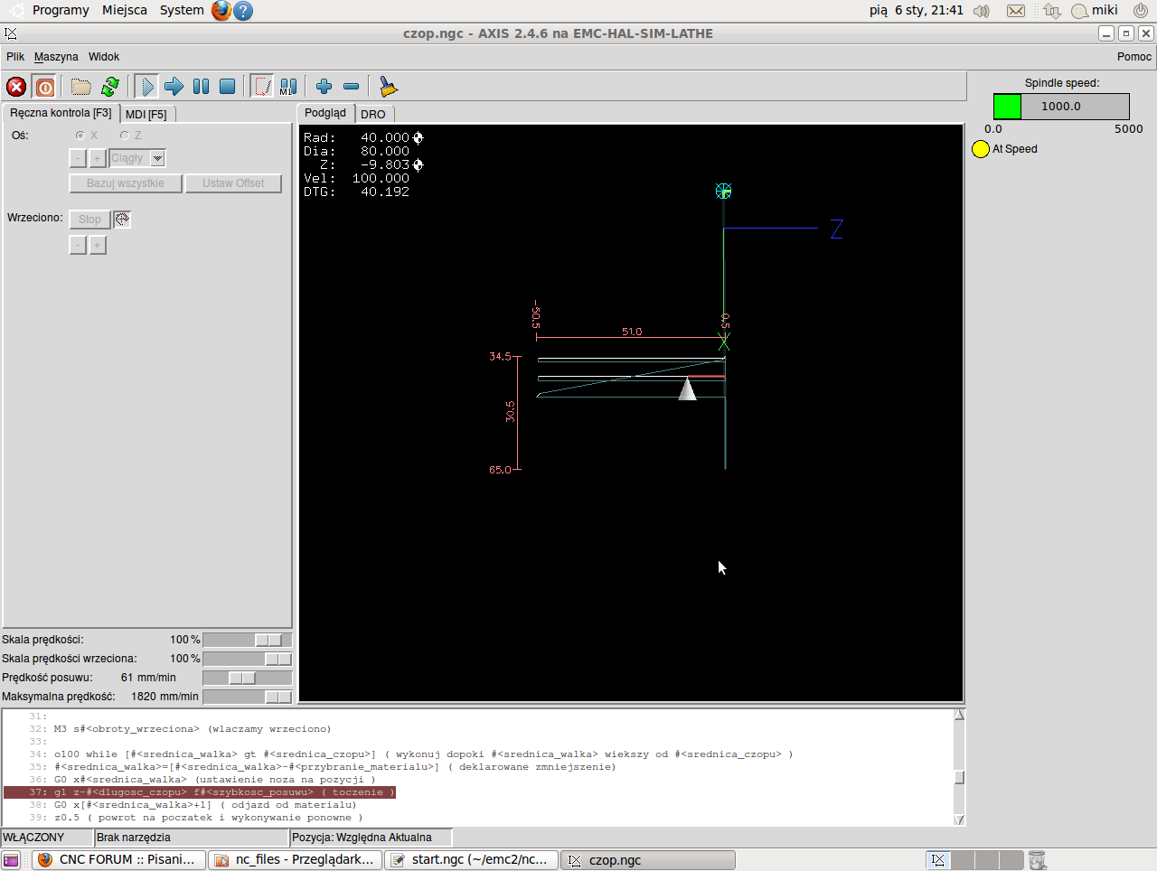Switch to MDI [F5] tab

(x=146, y=115)
